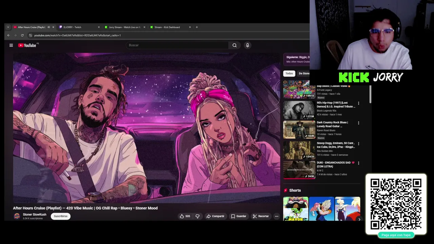The width and height of the screenshot is (434, 244).
Task: Open the tab search dropdown arrow
Action: click(8, 27)
